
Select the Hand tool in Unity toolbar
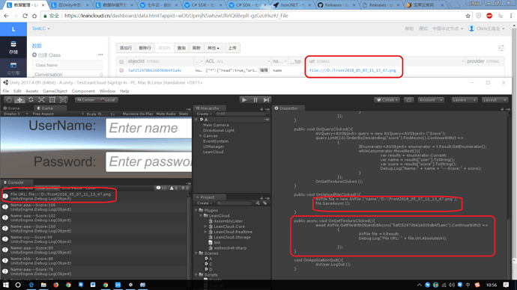click(9, 100)
